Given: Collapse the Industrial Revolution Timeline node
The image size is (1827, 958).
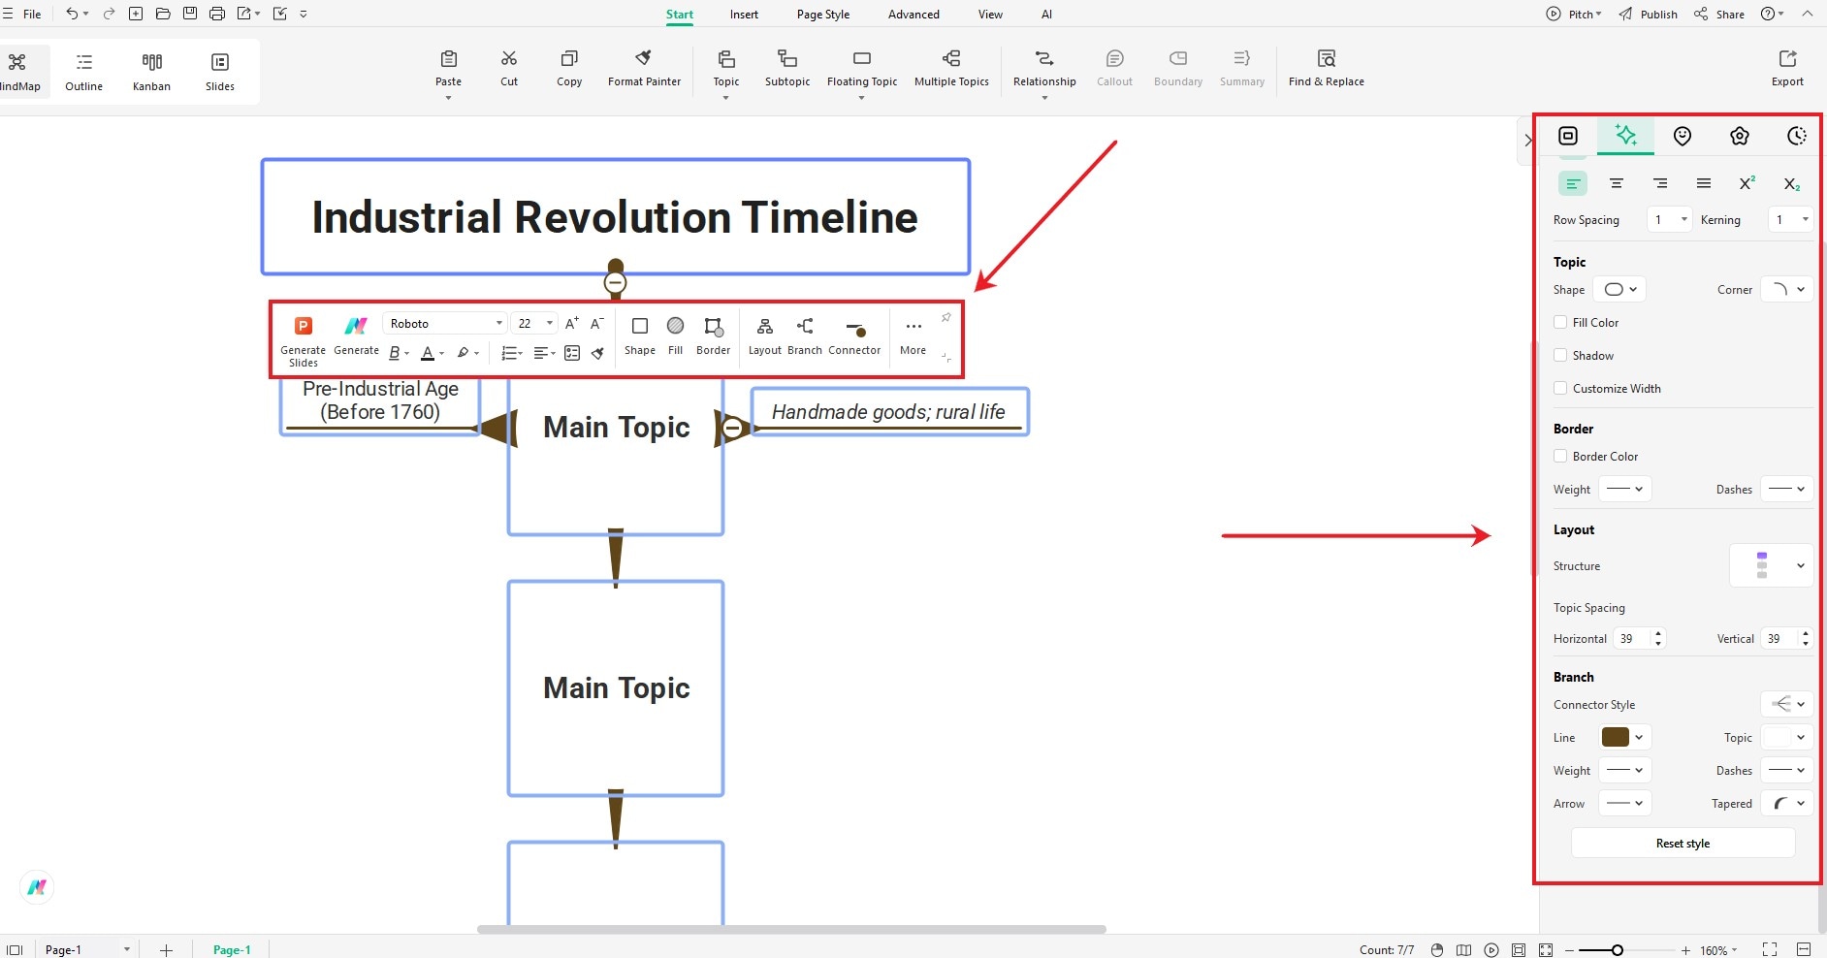Looking at the screenshot, I should tap(615, 283).
